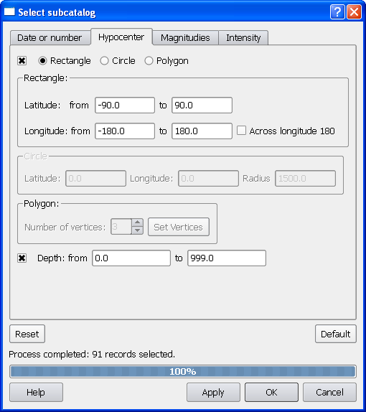This screenshot has width=366, height=412.
Task: Open the Magnitudies tab
Action: [185, 38]
